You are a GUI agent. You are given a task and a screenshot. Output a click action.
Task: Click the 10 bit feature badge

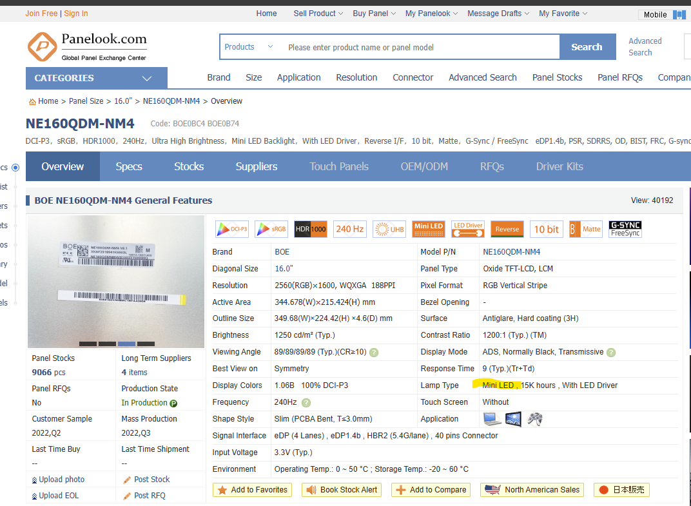coord(547,229)
